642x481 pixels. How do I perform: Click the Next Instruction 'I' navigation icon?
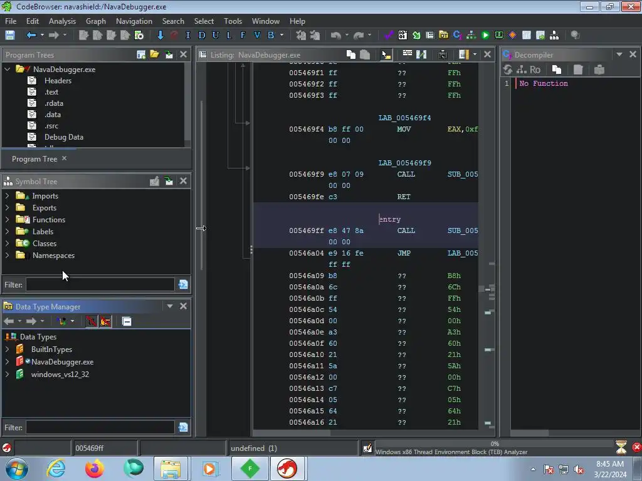click(188, 35)
